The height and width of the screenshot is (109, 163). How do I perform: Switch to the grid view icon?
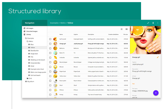tap(126, 29)
